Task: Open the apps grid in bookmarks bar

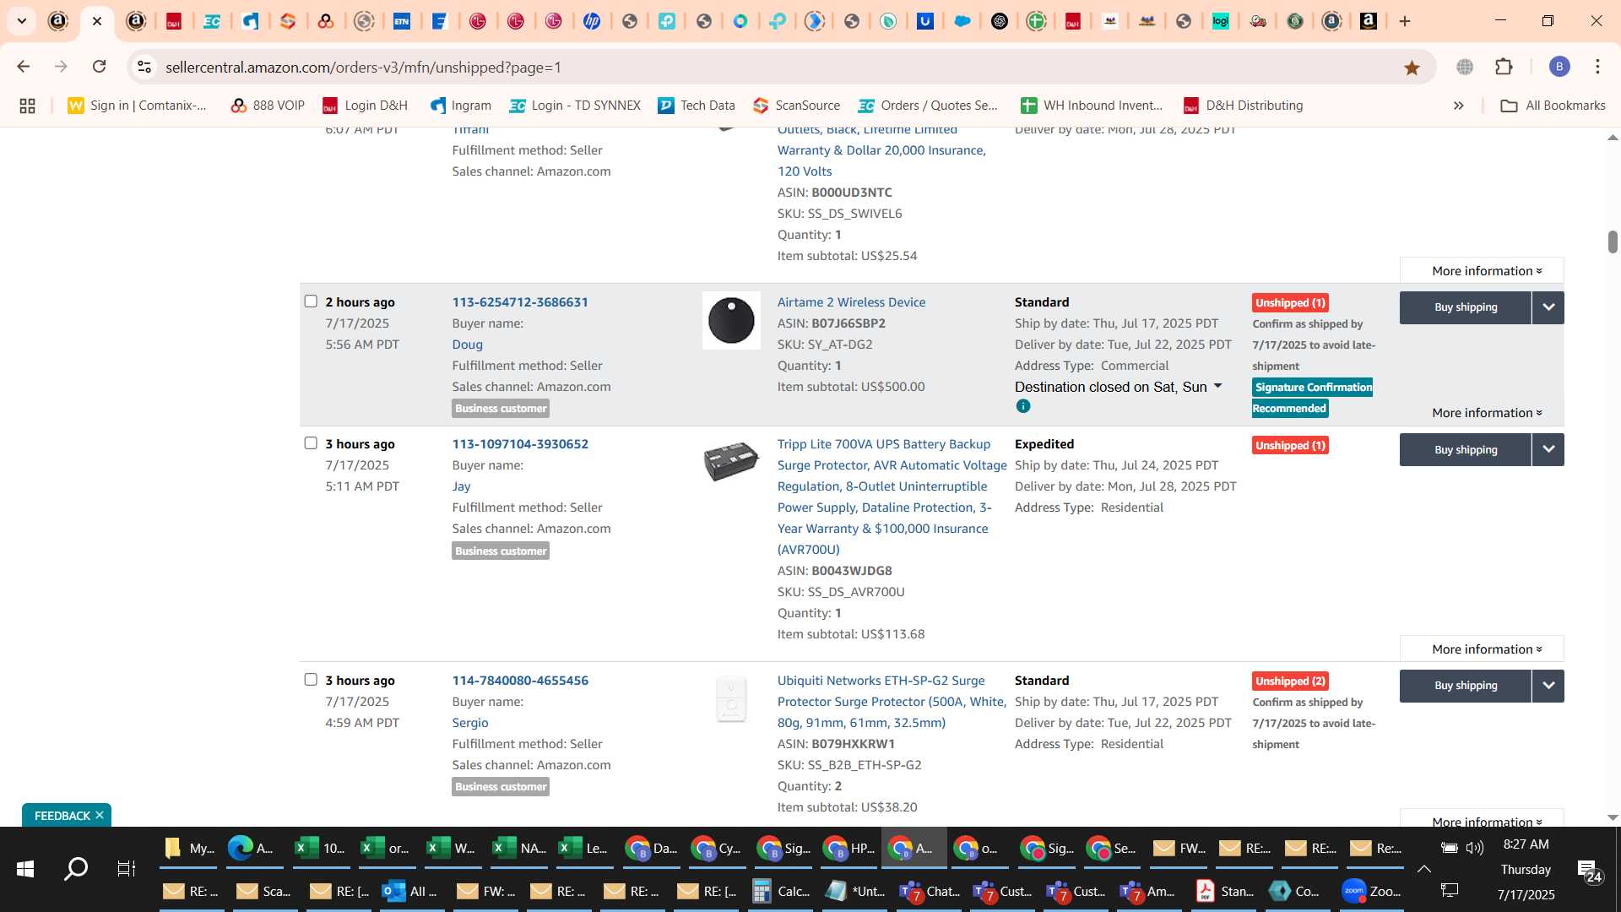Action: [27, 106]
